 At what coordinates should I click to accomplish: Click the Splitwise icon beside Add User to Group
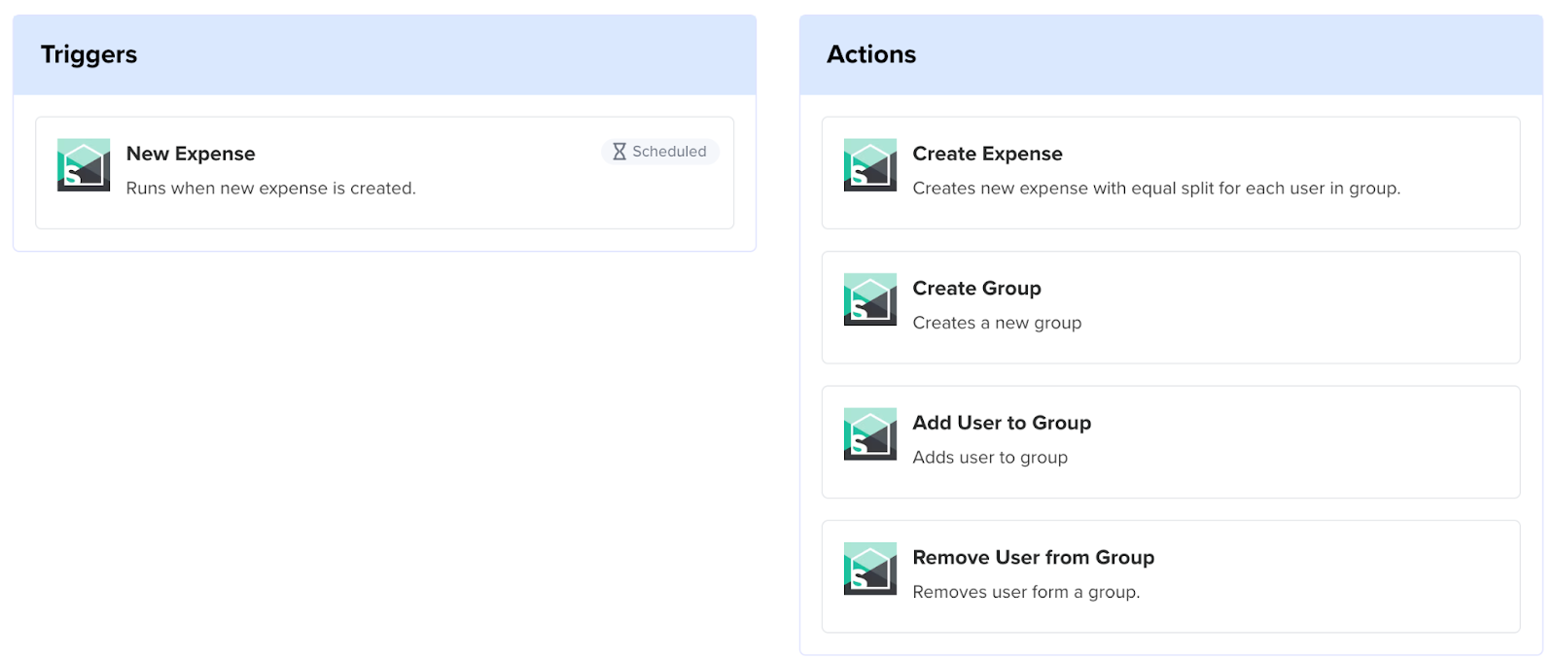point(870,434)
